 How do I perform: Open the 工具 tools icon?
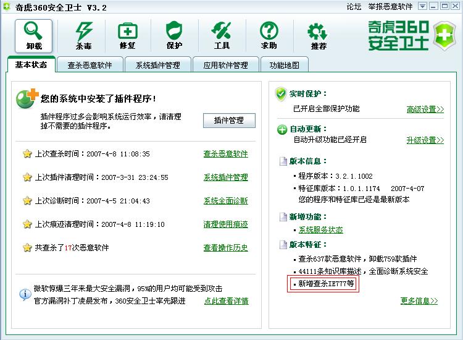222,36
